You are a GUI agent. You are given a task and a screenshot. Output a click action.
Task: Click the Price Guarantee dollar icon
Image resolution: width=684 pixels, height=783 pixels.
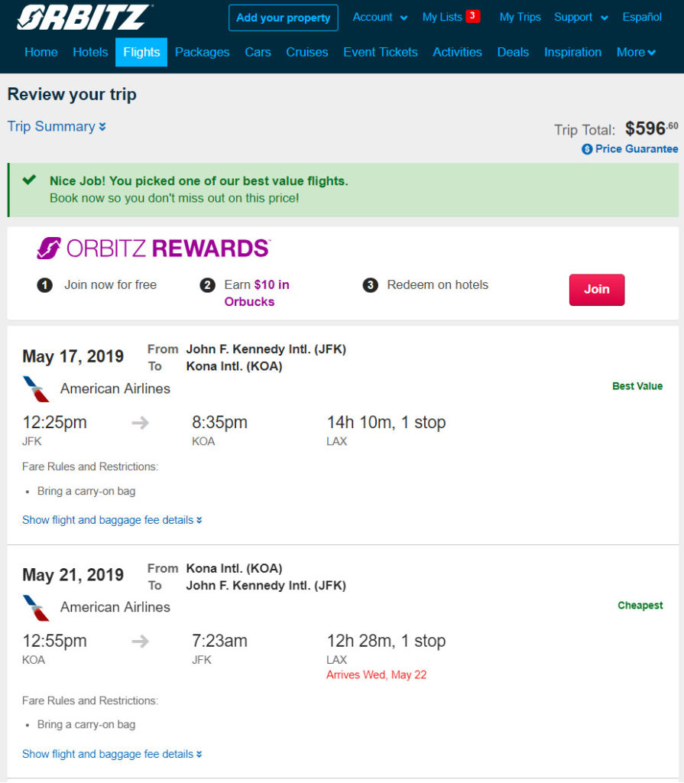587,149
